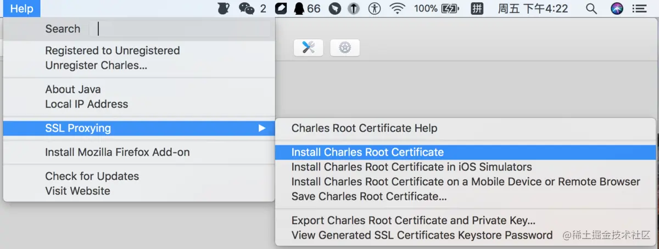The height and width of the screenshot is (249, 659).
Task: Open the Notification Center list icon
Action: click(639, 9)
